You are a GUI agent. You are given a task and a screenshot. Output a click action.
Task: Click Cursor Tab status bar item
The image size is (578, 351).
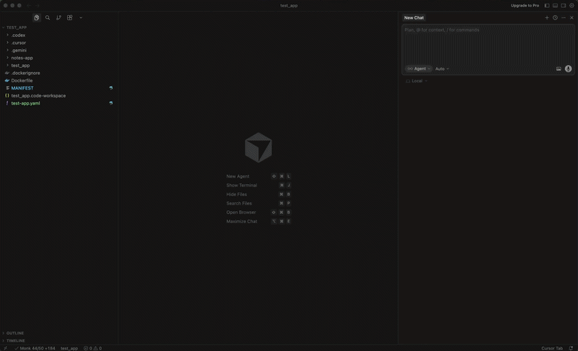point(552,348)
